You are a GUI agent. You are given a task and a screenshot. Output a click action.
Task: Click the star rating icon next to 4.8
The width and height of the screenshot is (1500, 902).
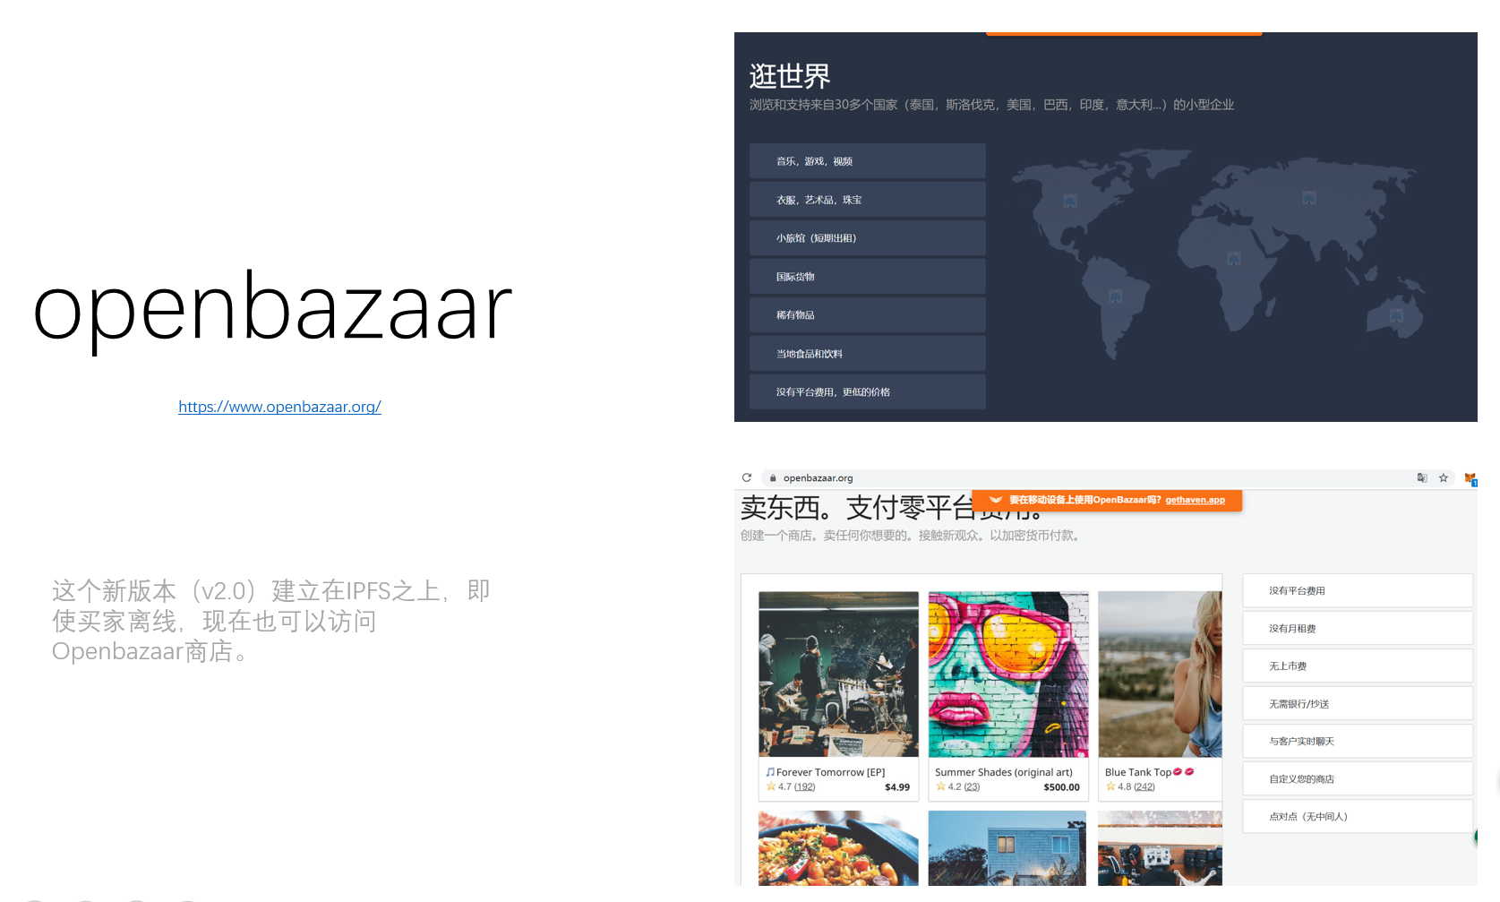(x=1110, y=786)
